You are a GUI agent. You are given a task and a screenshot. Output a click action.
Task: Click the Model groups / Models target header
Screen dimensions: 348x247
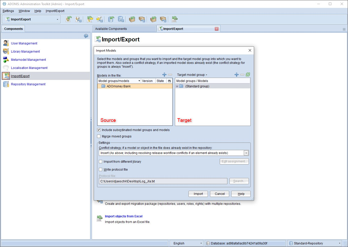(213, 81)
